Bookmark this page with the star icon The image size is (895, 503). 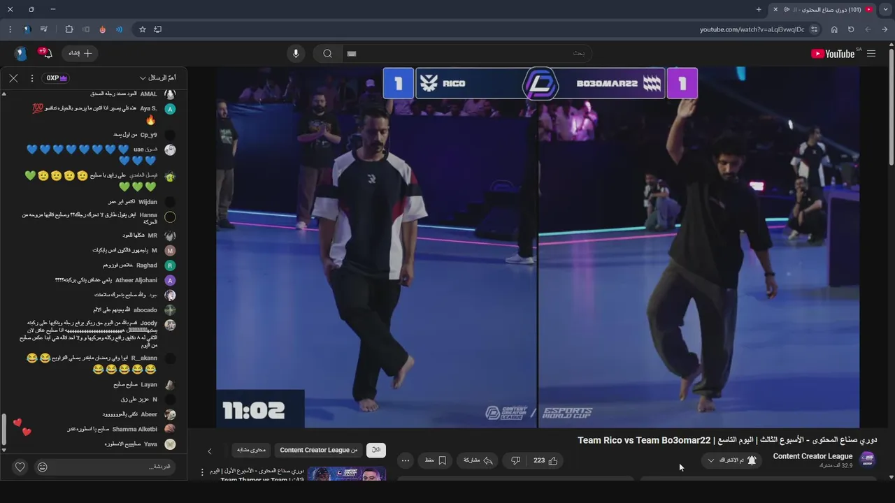[143, 29]
